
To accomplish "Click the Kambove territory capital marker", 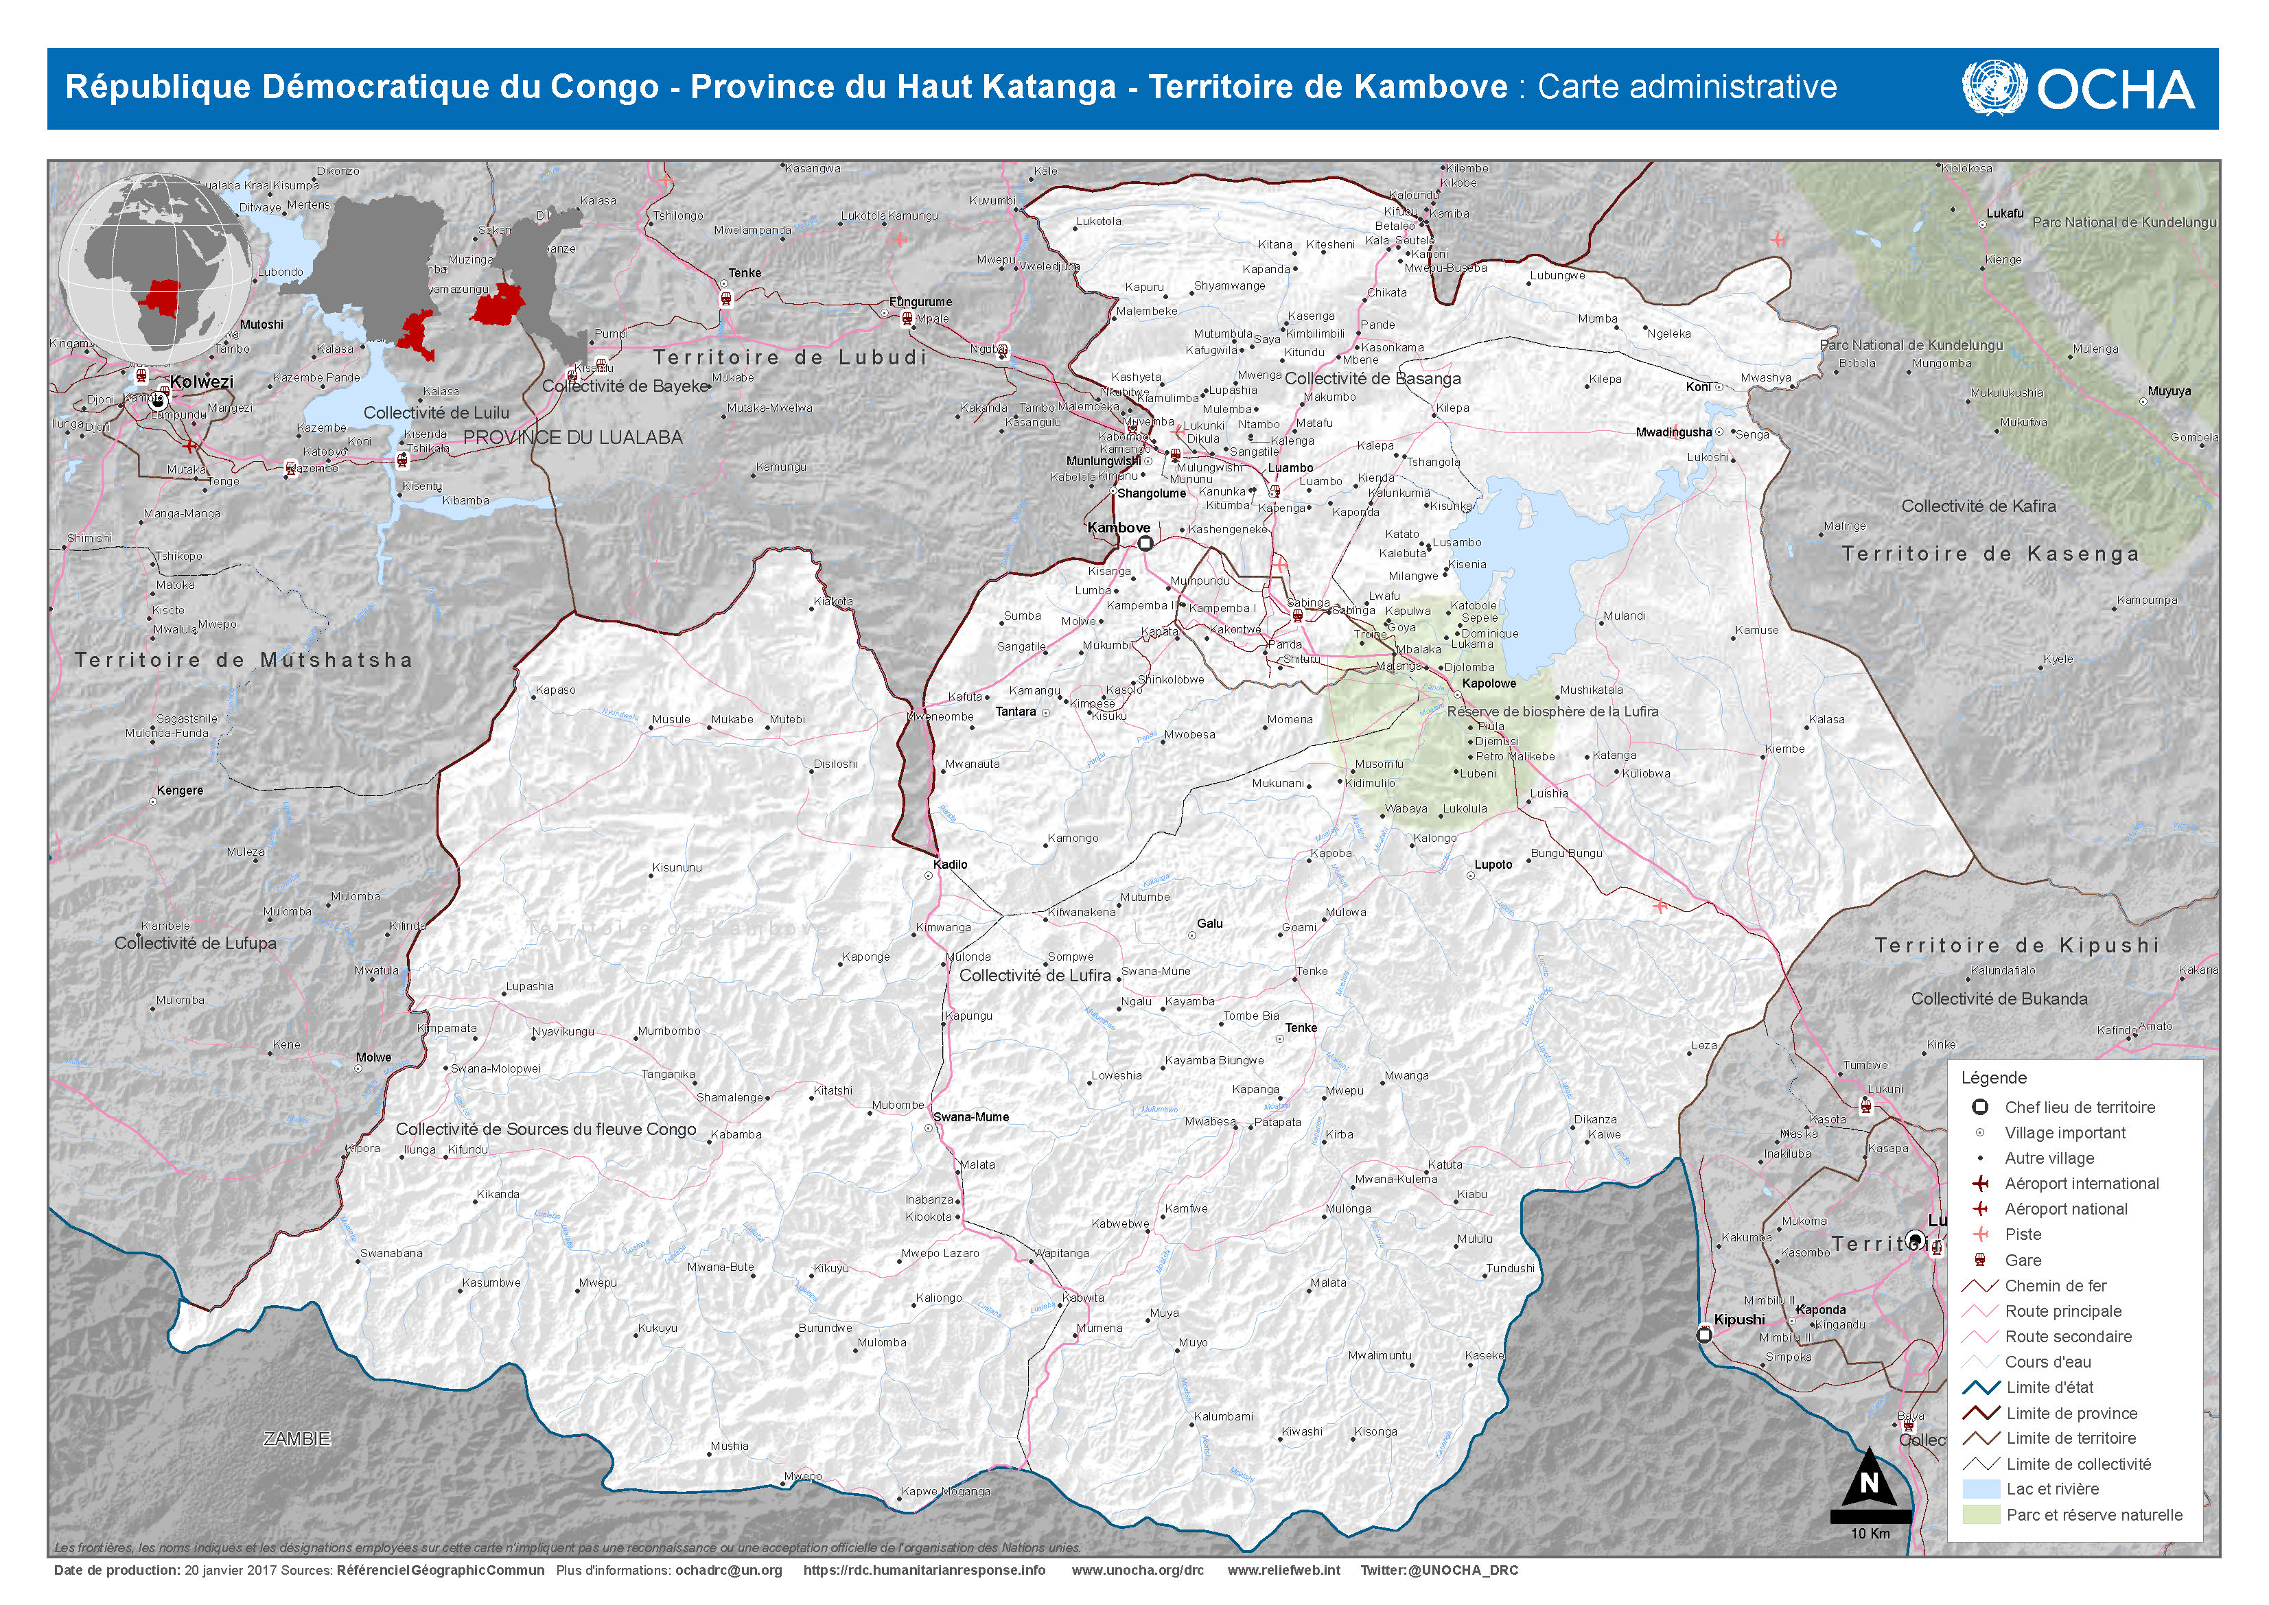I will pos(1145,543).
